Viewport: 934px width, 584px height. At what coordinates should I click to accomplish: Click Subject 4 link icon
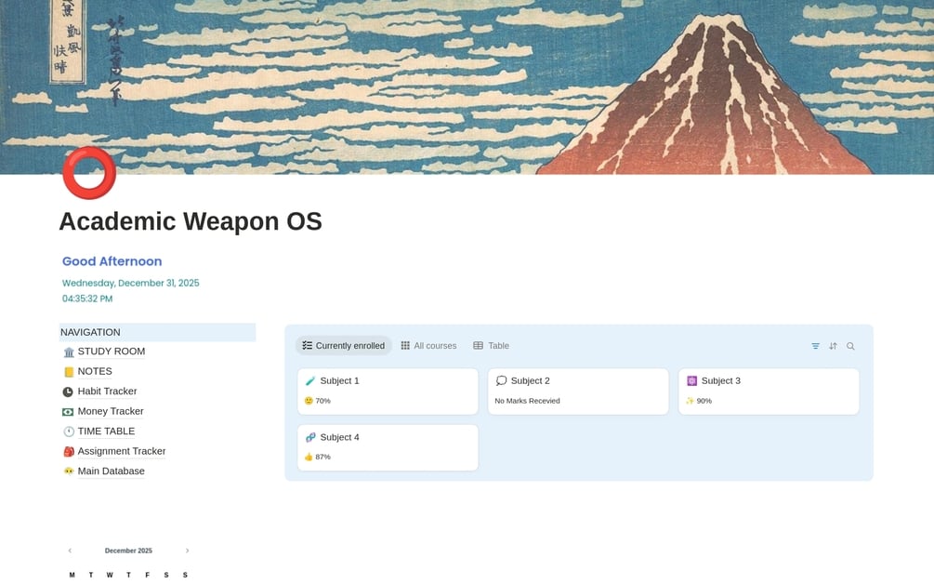[310, 437]
